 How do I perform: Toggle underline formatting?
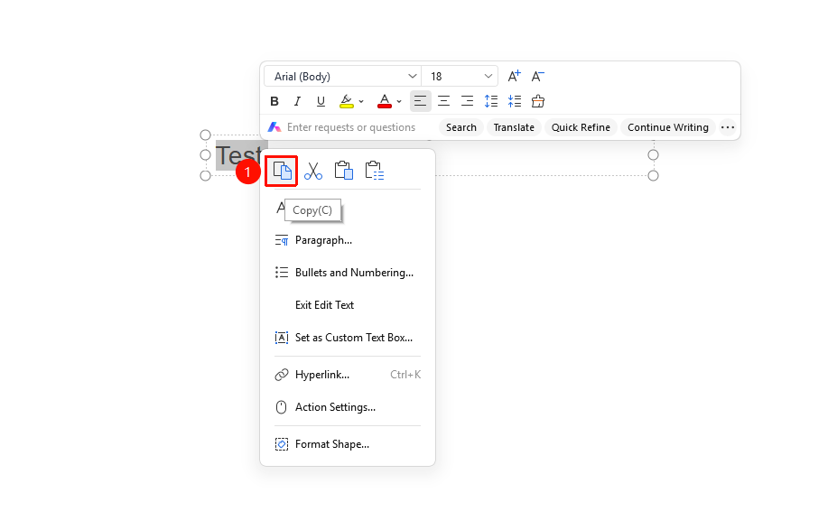click(x=321, y=101)
